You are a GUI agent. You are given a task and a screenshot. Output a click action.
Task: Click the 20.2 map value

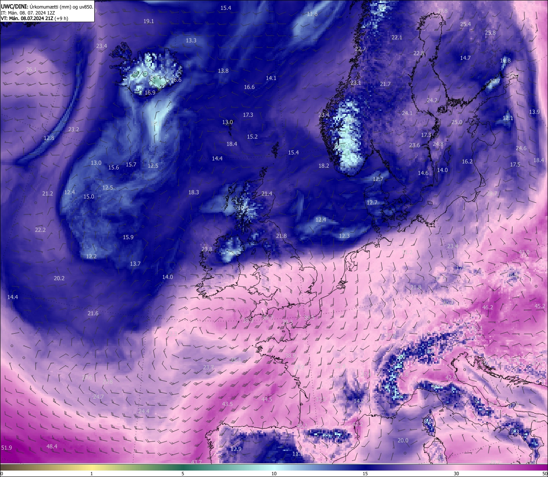(x=59, y=278)
